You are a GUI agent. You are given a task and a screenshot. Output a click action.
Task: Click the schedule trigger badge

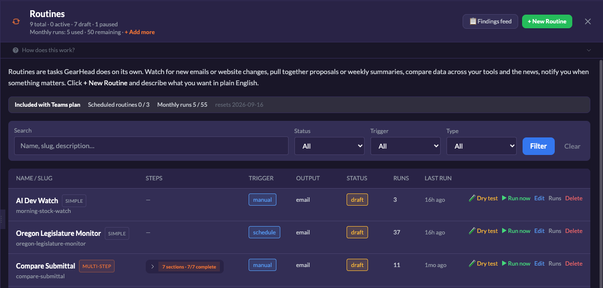click(265, 232)
